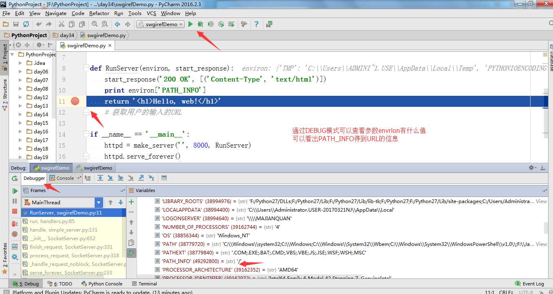Open the VCS menu
The image size is (553, 294).
[x=151, y=13]
